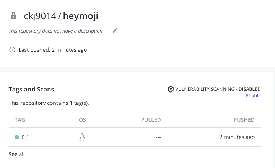Click the PUSHED column header

click(x=244, y=120)
